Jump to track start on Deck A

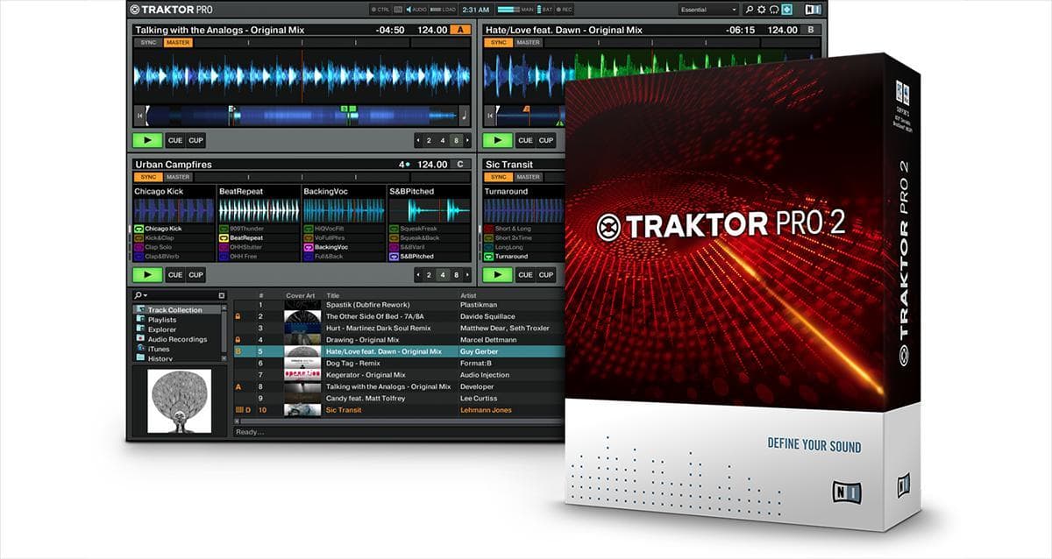(x=140, y=114)
